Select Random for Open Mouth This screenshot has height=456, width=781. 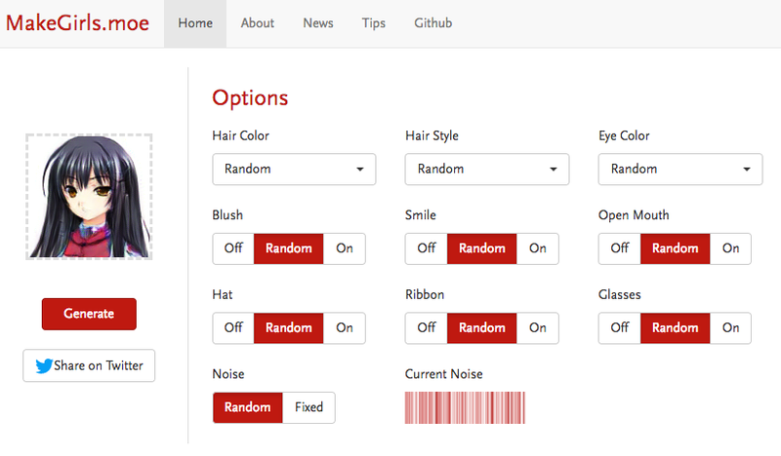point(675,248)
